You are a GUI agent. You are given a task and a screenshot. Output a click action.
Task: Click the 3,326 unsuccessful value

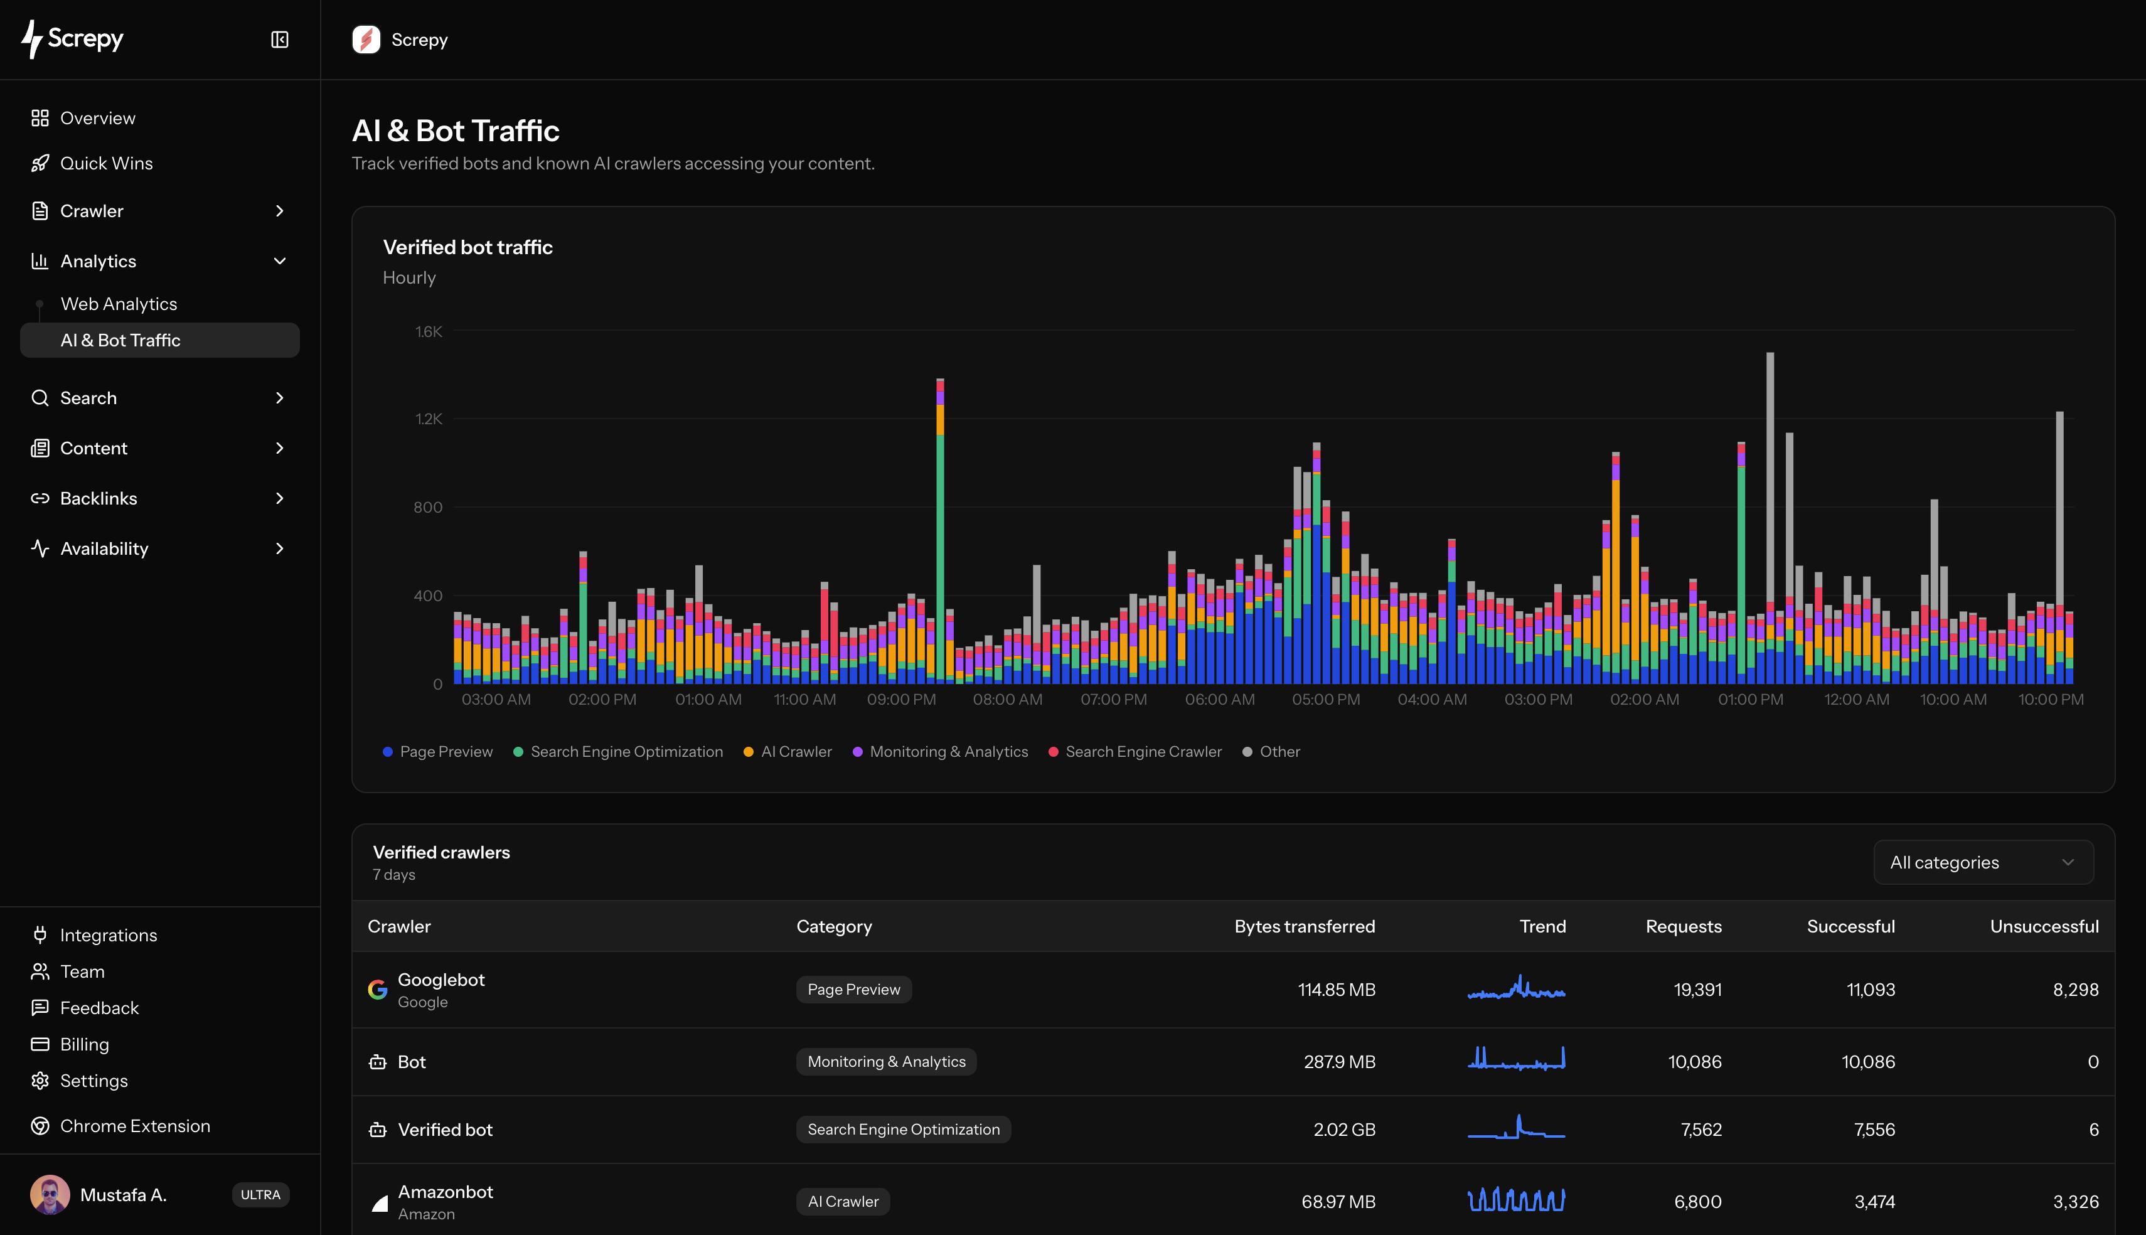[x=2076, y=1202]
